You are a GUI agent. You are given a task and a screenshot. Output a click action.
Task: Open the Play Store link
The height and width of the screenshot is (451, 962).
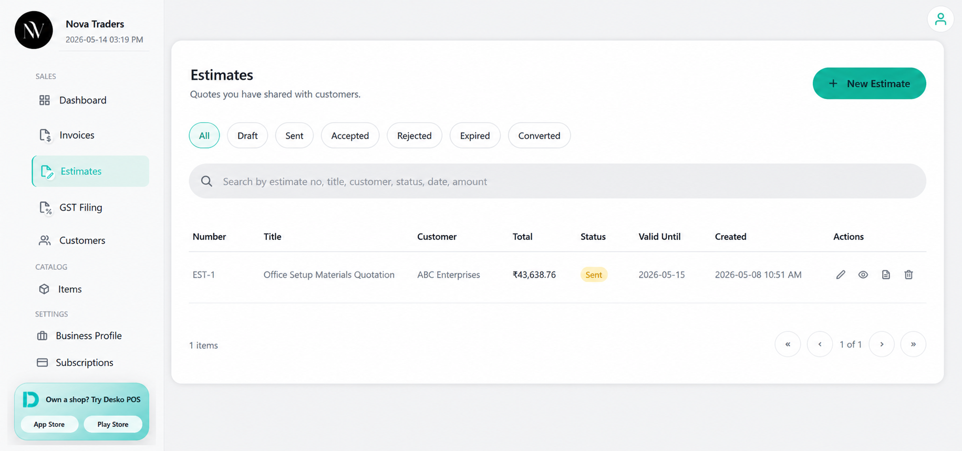[x=113, y=424]
